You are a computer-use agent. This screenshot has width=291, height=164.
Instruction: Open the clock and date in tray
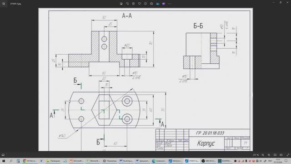coord(278,161)
